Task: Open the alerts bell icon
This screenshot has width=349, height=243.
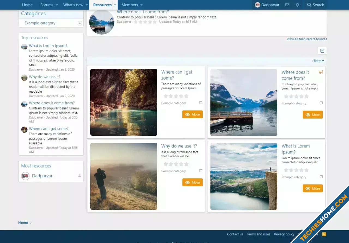Action: point(297,5)
